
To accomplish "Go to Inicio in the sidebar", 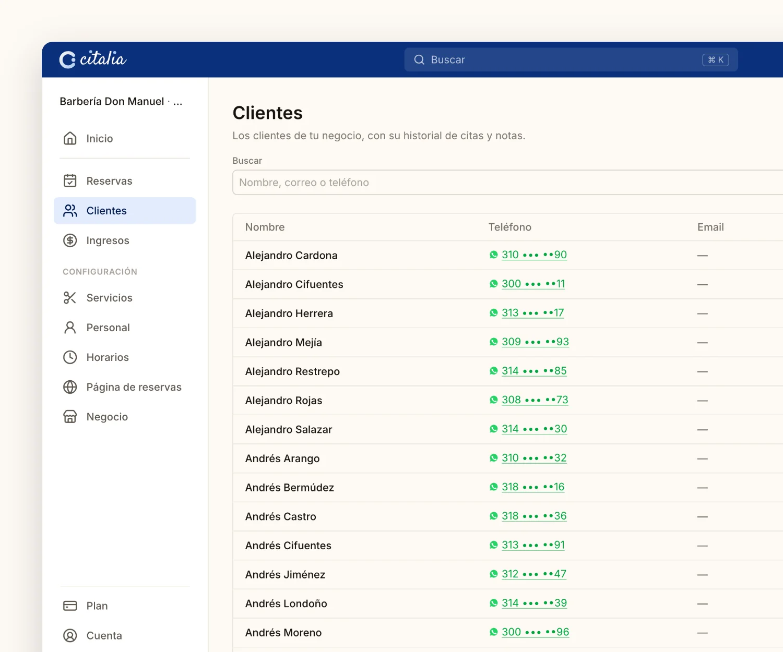I will [x=125, y=138].
